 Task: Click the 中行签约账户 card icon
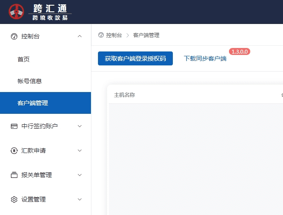tap(14, 126)
